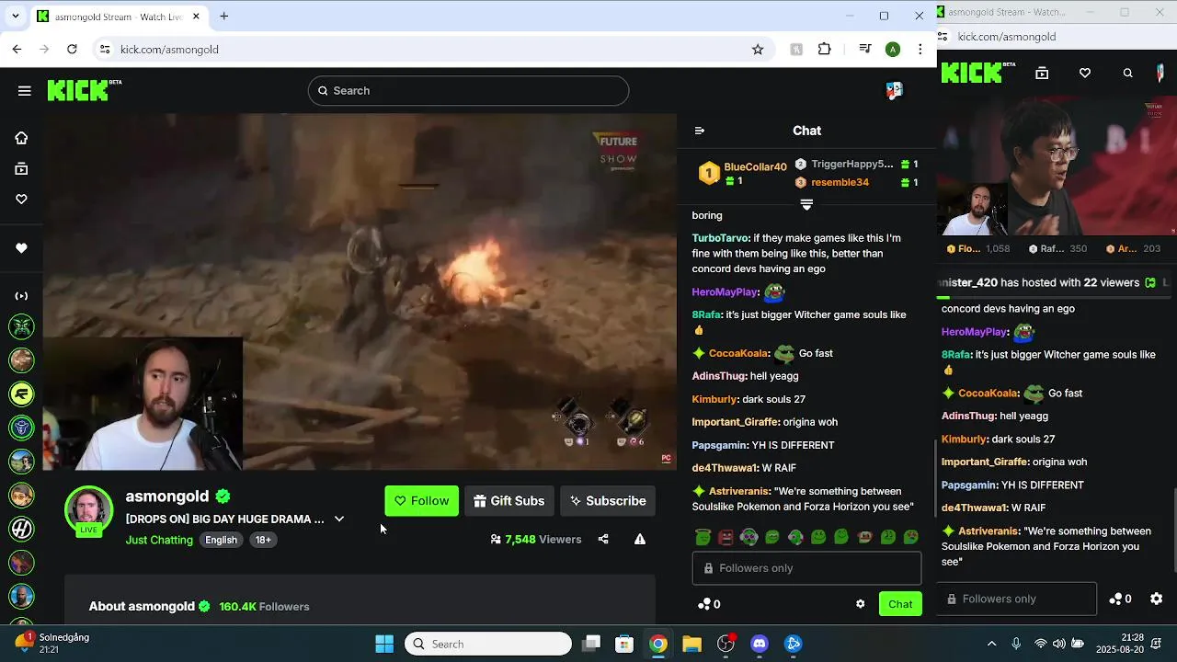The image size is (1177, 662).
Task: Open the hamburger sidebar menu
Action: pos(25,90)
